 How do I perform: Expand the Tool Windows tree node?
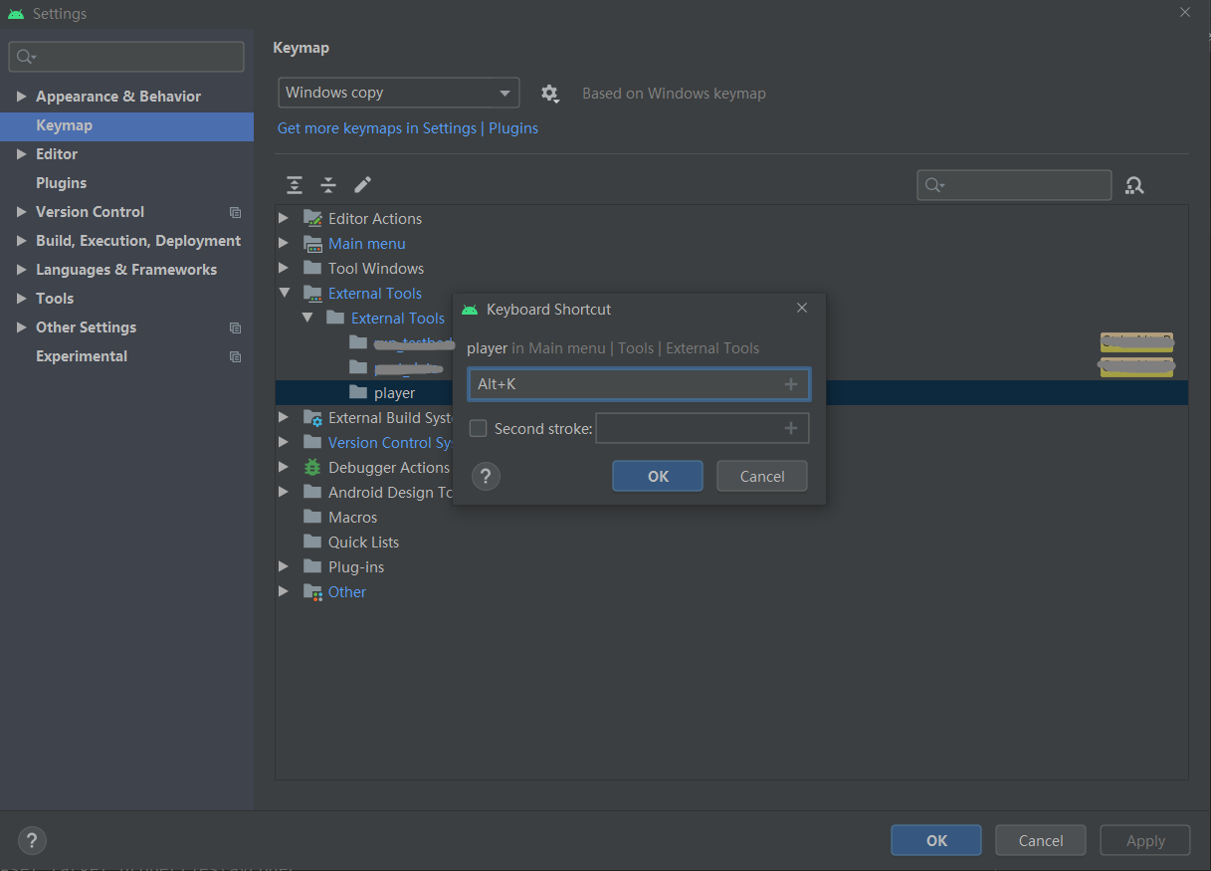(284, 269)
